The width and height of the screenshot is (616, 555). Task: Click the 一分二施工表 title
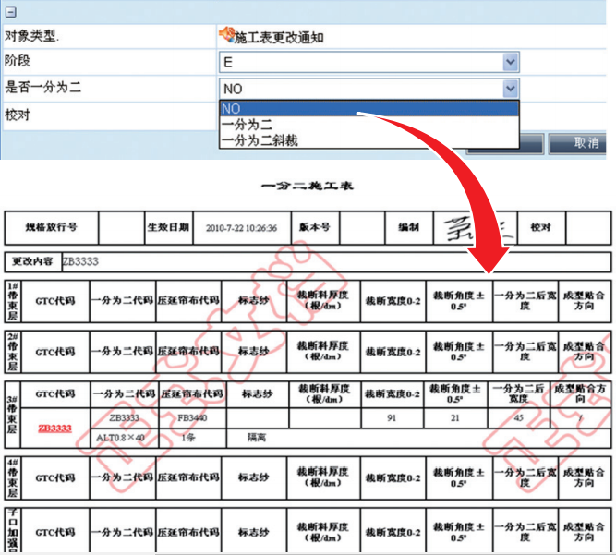[308, 187]
